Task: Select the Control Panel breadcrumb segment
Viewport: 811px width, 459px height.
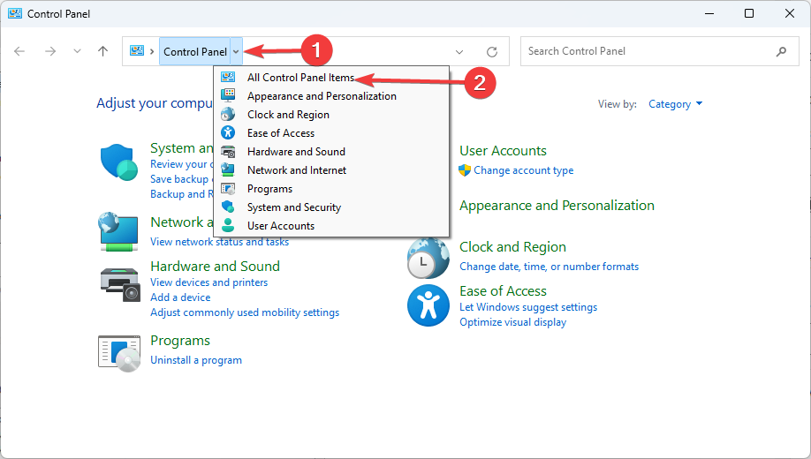Action: point(195,52)
